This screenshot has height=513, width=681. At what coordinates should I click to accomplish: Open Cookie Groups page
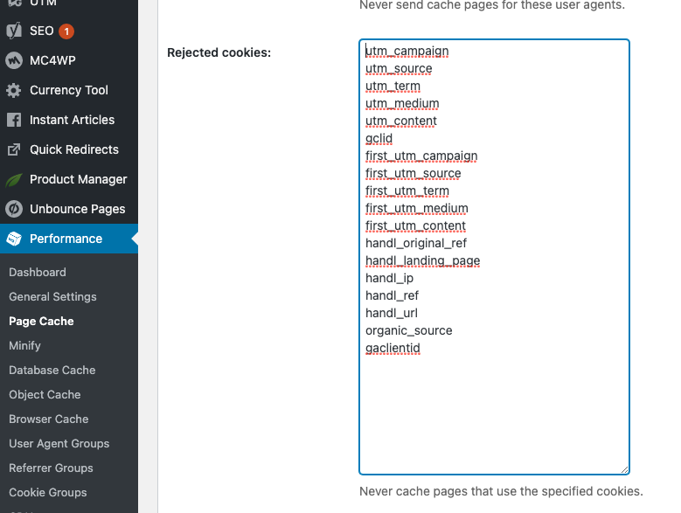47,492
